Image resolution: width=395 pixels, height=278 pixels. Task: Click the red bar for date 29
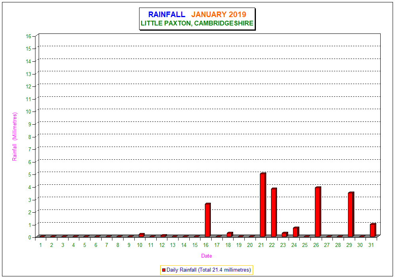(351, 214)
